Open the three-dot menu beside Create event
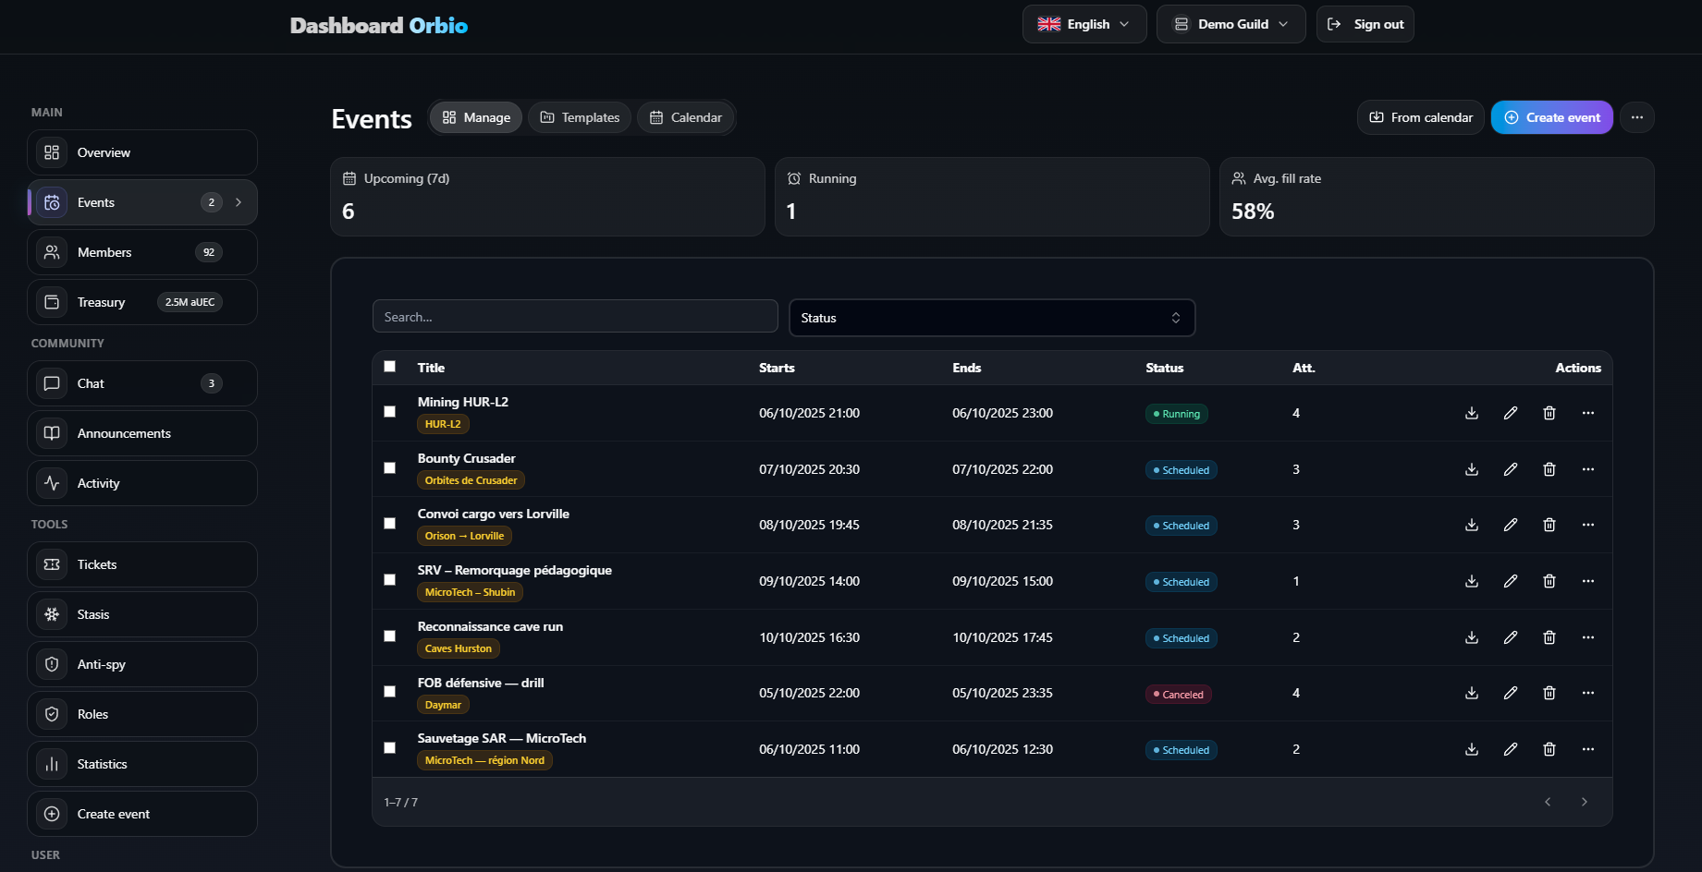Viewport: 1702px width, 872px height. pos(1636,117)
